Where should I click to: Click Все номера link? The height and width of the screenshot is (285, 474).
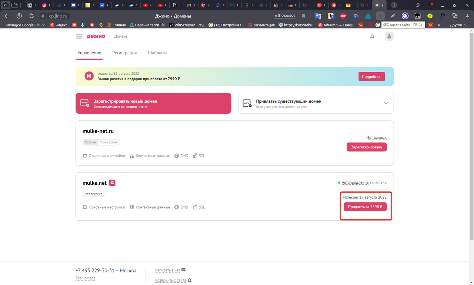(x=85, y=278)
